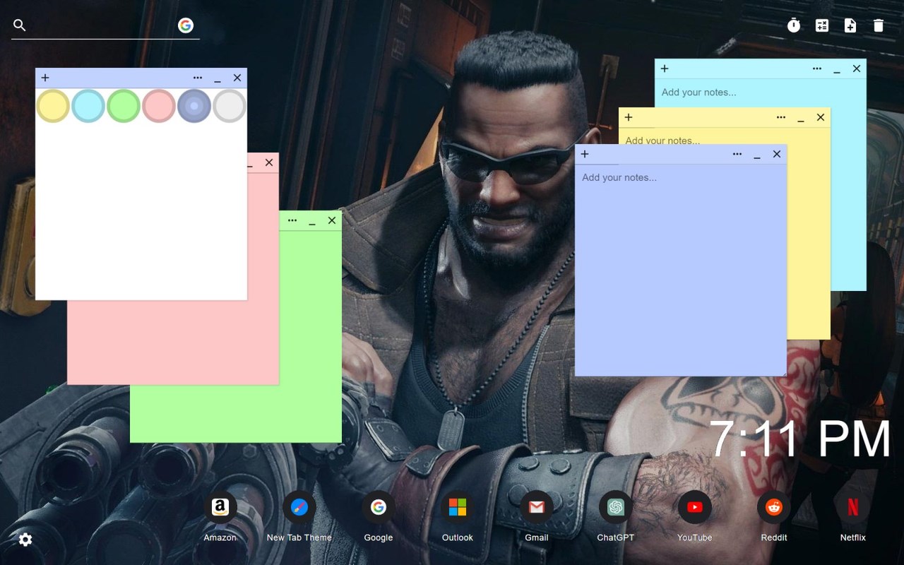This screenshot has height=565, width=904.
Task: Open the white note's three-dot menu
Action: (x=198, y=78)
